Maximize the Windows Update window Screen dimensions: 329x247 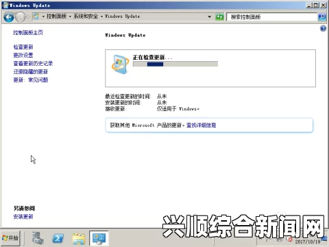coord(316,5)
